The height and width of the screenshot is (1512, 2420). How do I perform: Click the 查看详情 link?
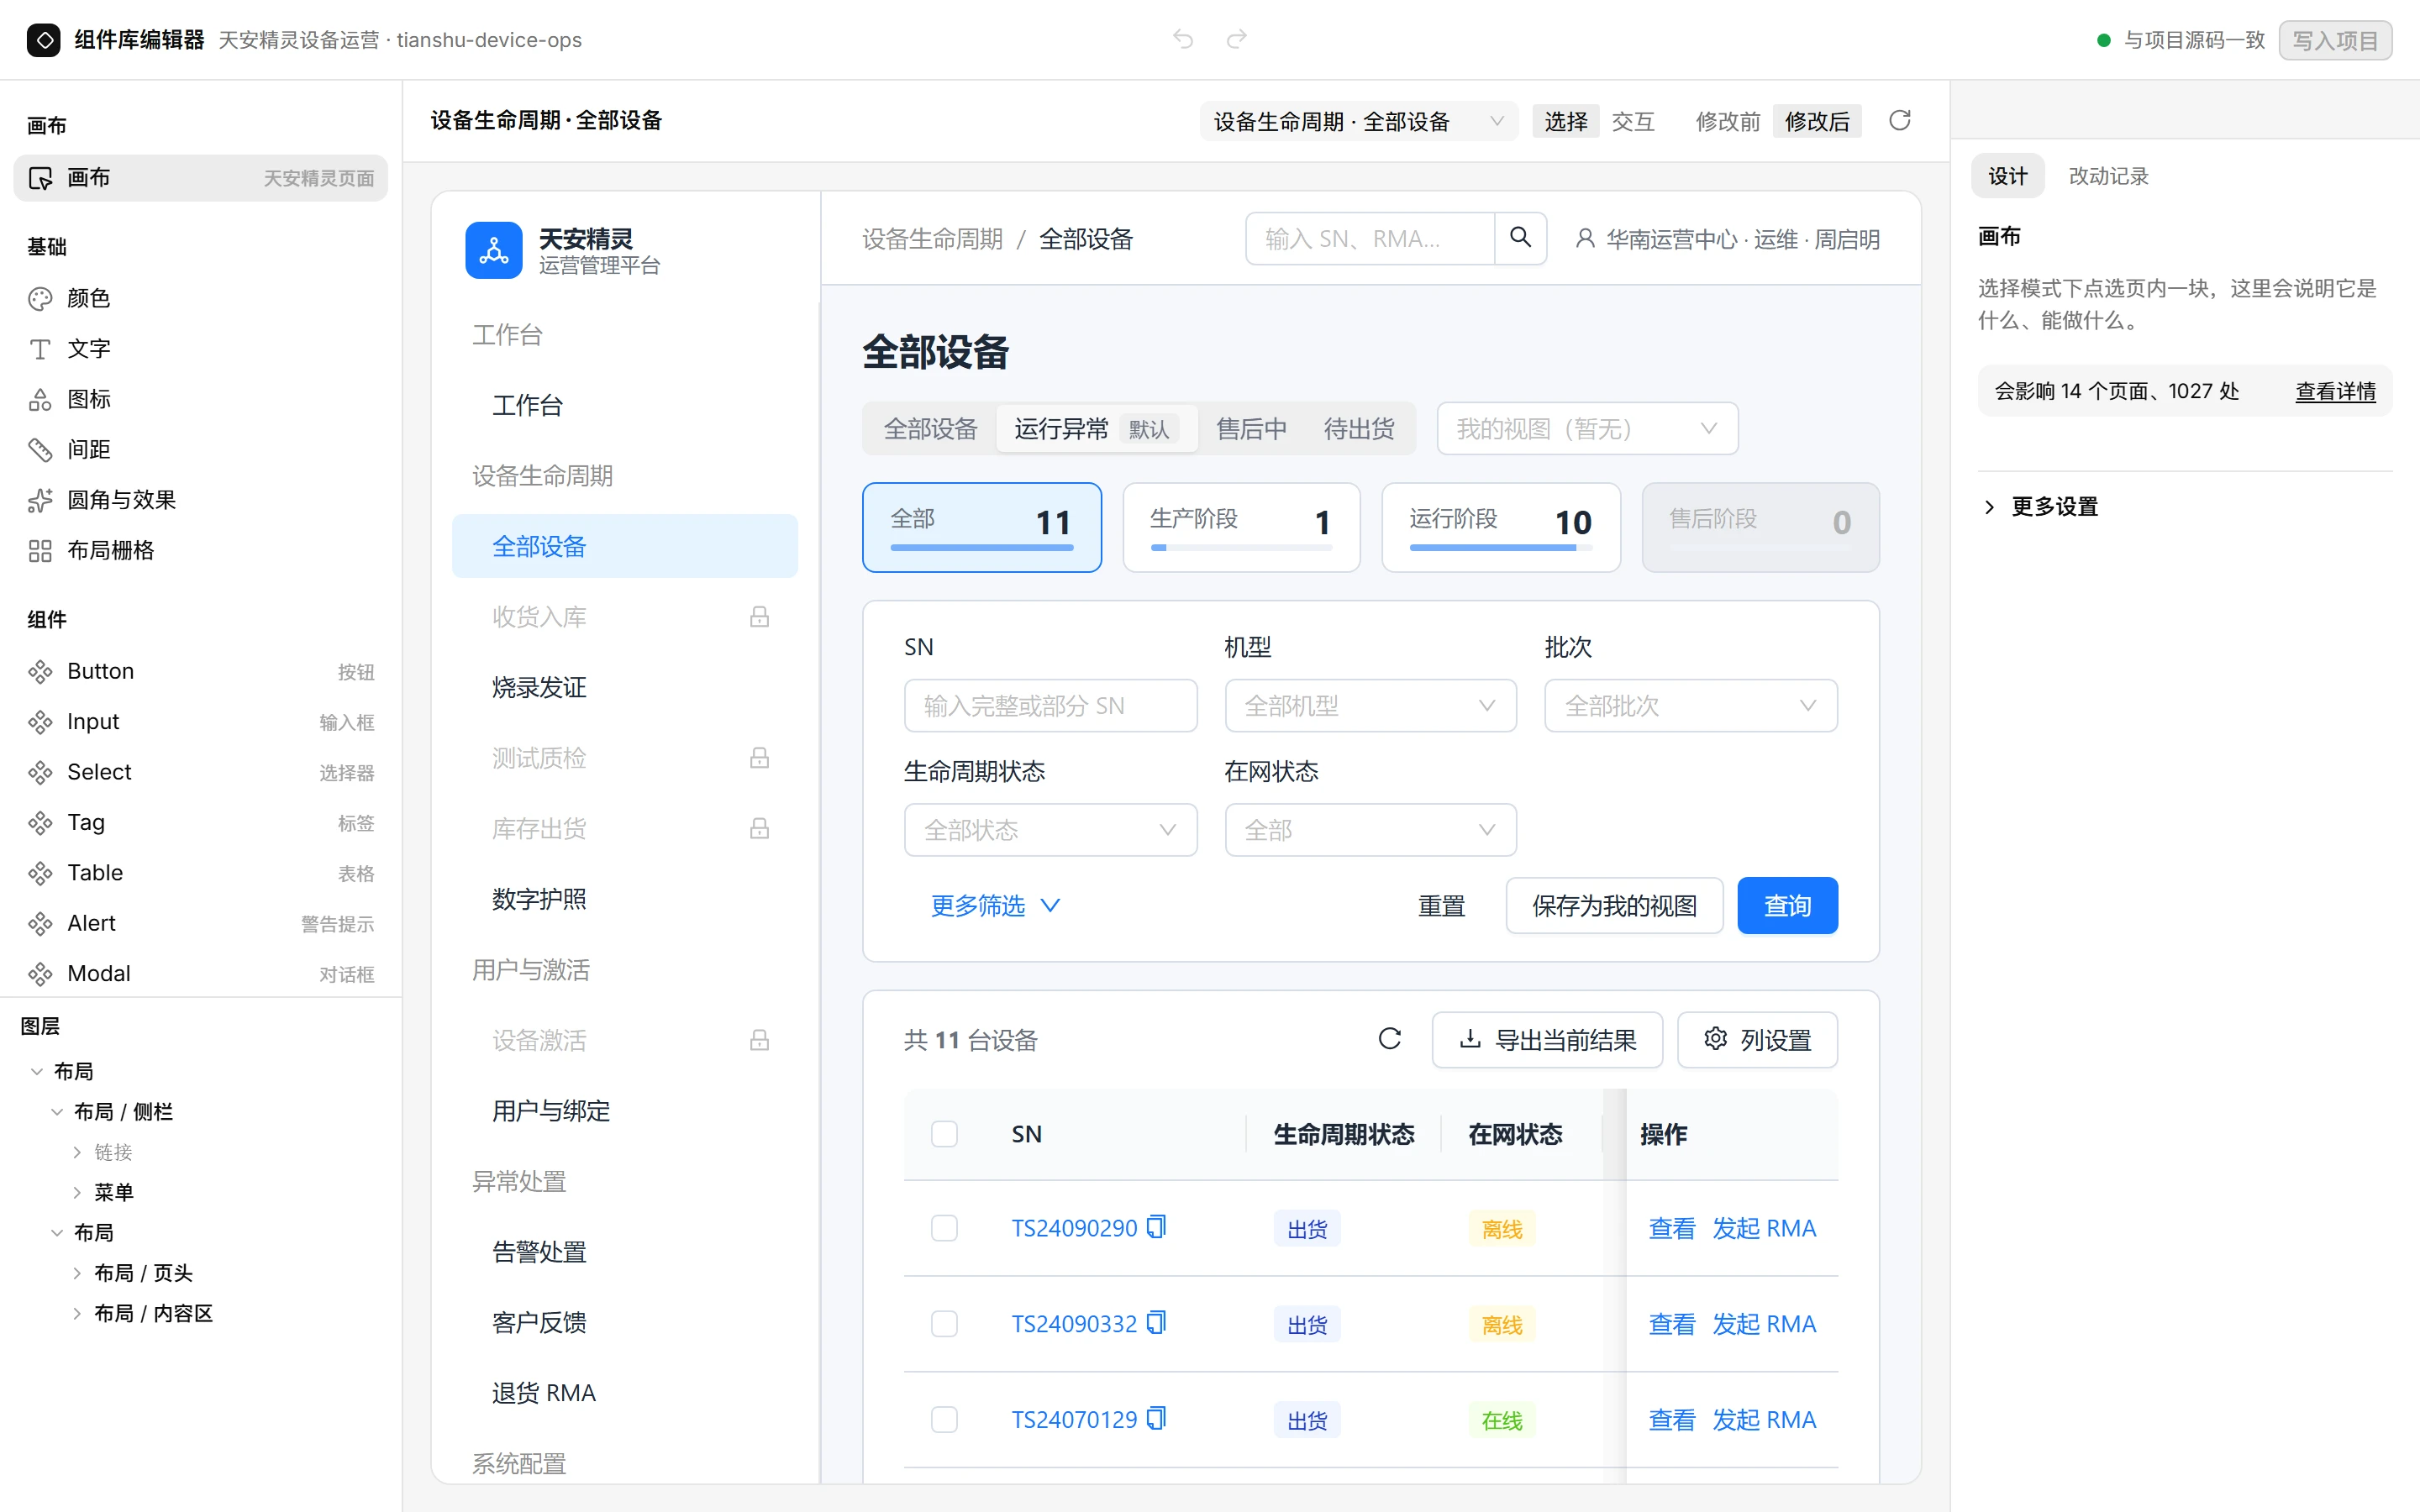2335,391
